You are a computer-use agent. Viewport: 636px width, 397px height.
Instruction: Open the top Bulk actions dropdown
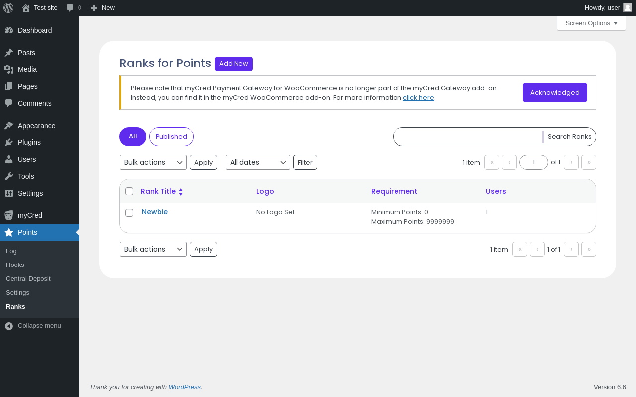coord(153,162)
